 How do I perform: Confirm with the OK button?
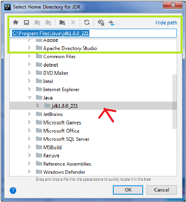click(x=128, y=190)
